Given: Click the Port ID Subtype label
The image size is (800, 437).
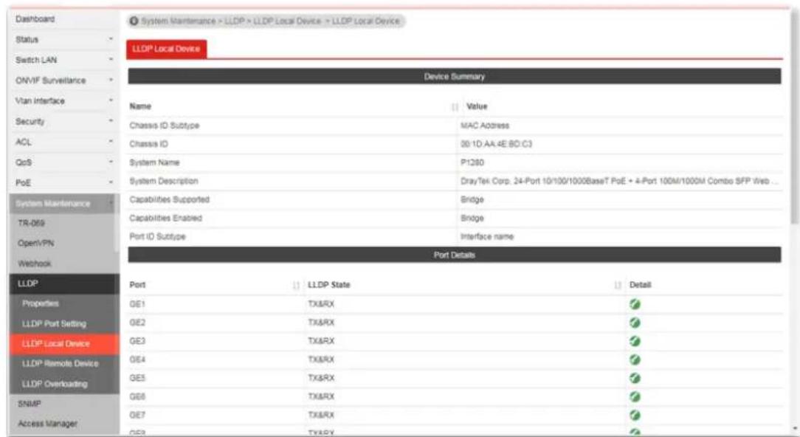Looking at the screenshot, I should tap(157, 236).
